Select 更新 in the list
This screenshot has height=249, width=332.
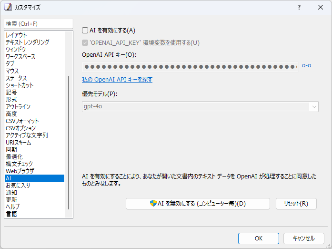(34, 199)
